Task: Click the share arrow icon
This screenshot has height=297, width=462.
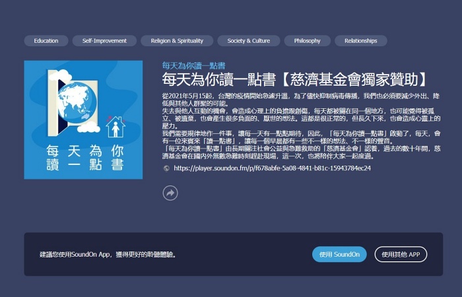Action: (x=170, y=193)
